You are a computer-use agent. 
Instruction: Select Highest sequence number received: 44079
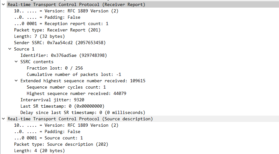[x=77, y=93]
